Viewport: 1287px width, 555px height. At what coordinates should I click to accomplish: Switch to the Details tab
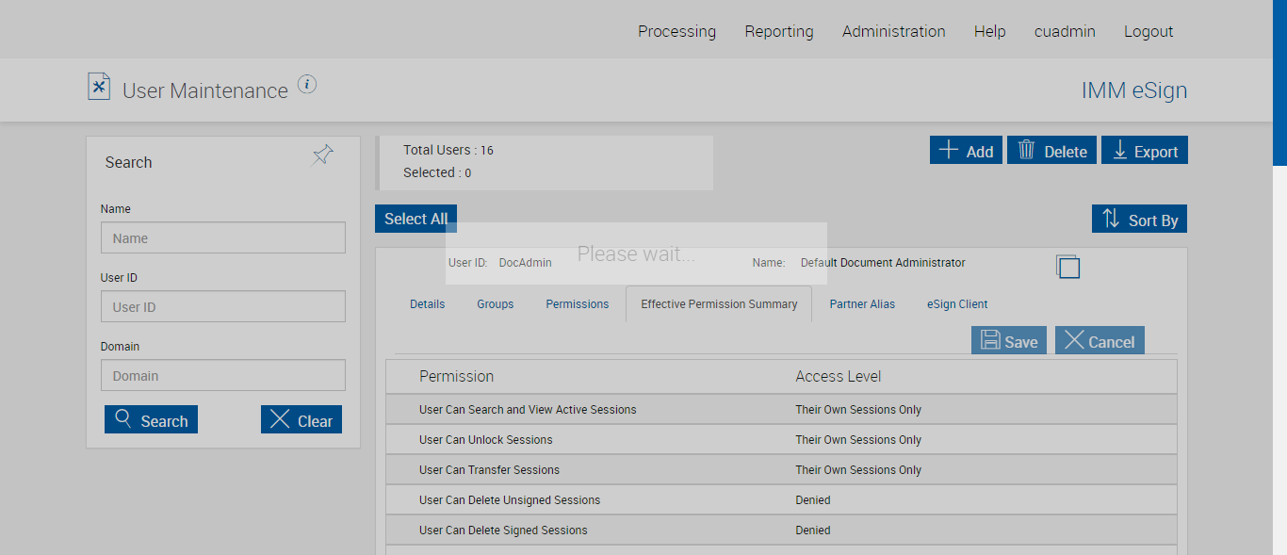(427, 304)
